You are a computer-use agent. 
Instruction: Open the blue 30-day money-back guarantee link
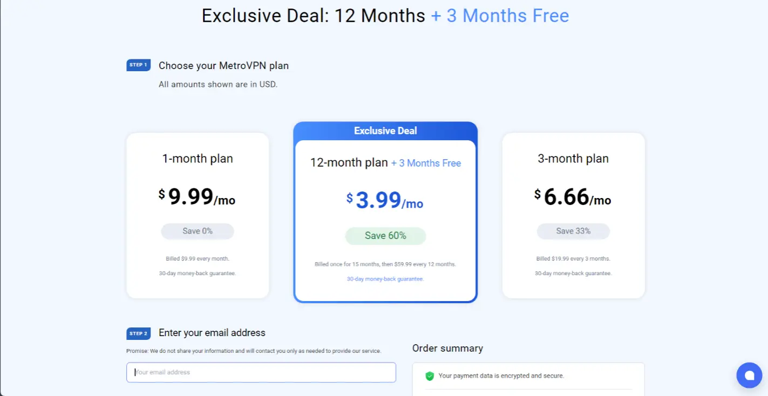point(385,279)
